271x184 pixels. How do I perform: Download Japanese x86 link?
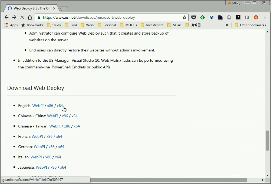tap(54, 167)
